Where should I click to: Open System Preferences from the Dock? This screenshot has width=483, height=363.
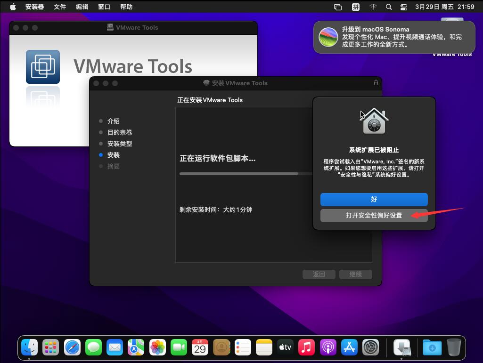tap(371, 347)
